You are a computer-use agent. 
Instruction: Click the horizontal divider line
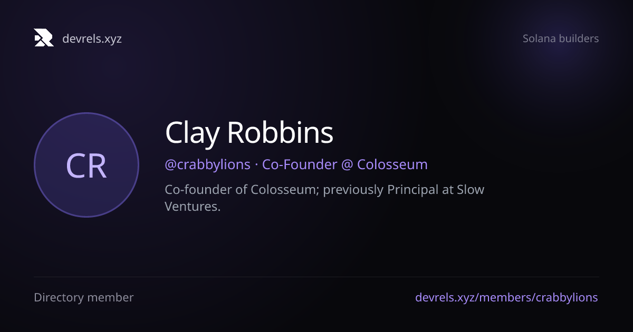click(x=316, y=277)
